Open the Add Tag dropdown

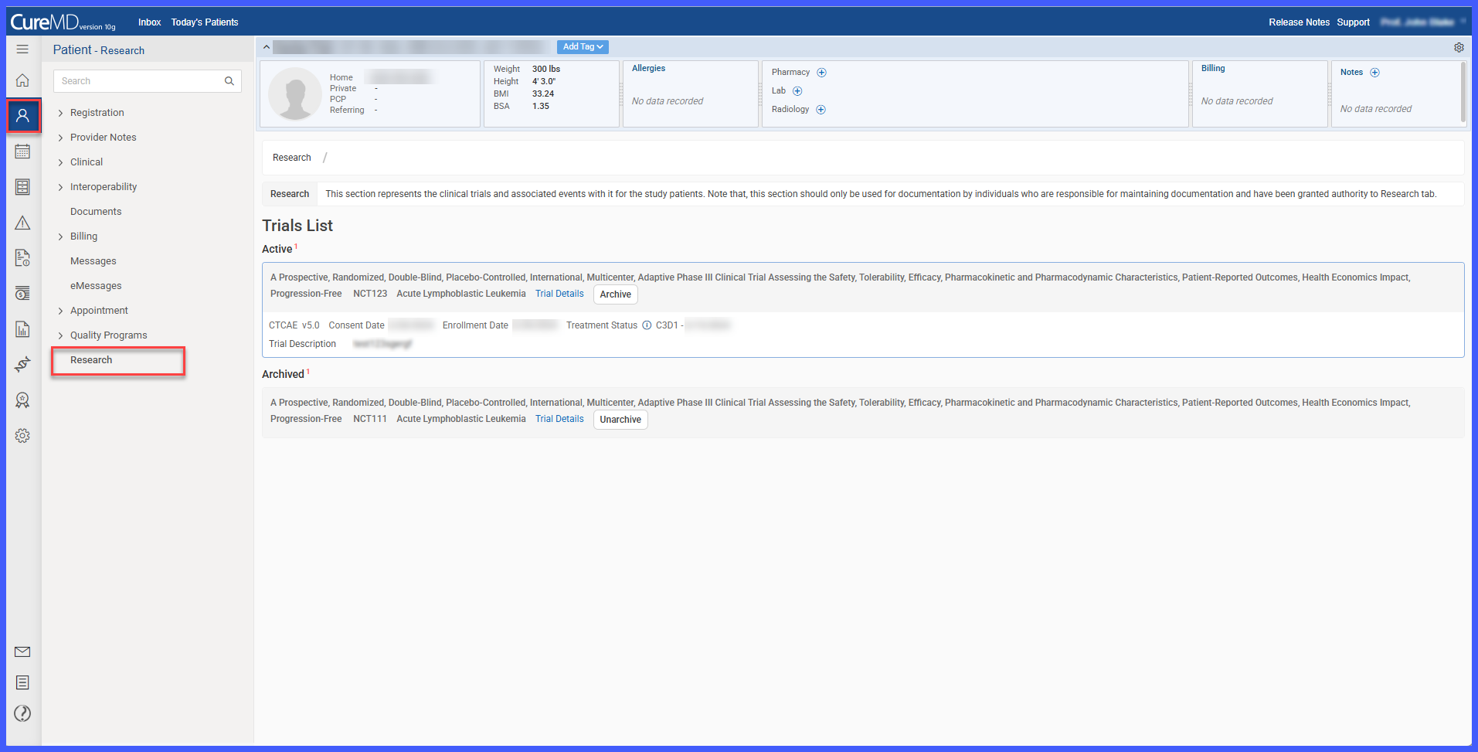[583, 47]
